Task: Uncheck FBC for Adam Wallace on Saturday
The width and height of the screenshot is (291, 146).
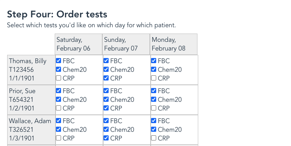Action: [x=58, y=120]
